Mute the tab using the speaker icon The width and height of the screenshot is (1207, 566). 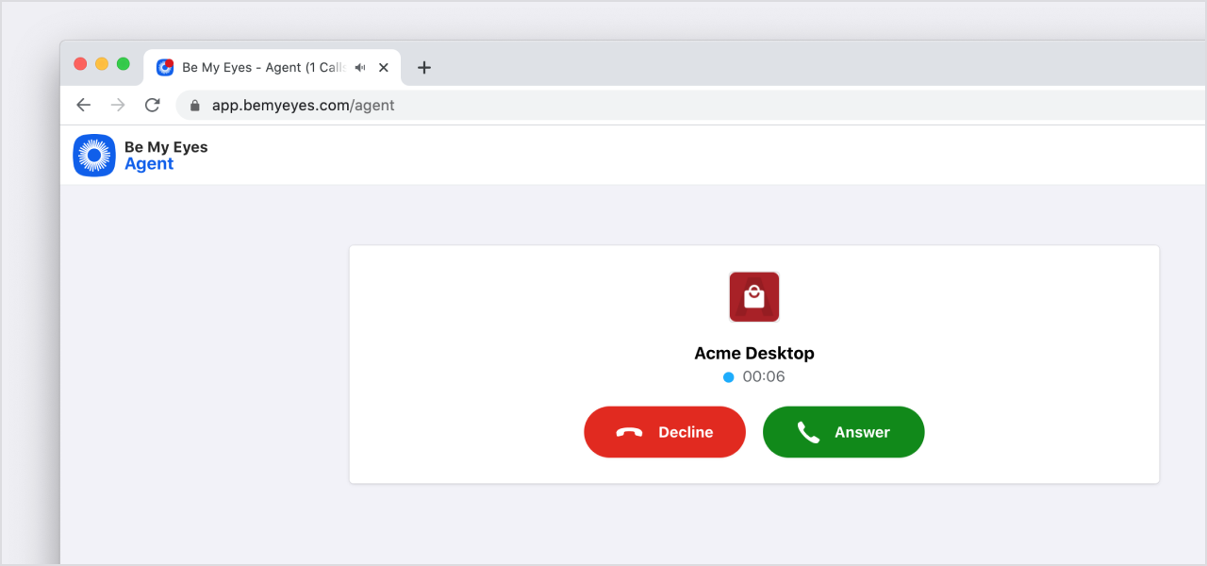360,68
